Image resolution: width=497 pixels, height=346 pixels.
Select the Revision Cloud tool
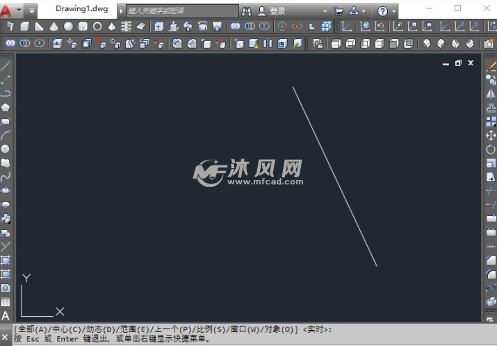point(6,163)
